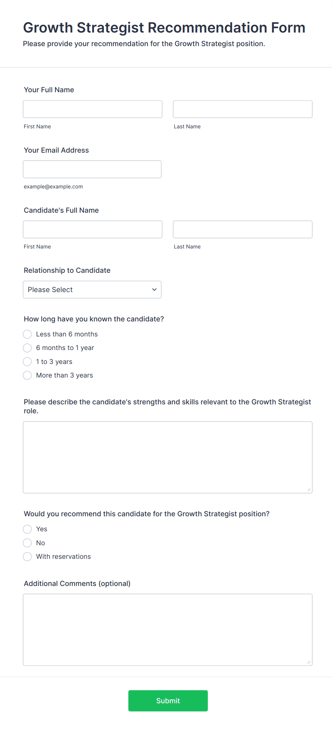Click the strengths textarea resize handle

309,489
